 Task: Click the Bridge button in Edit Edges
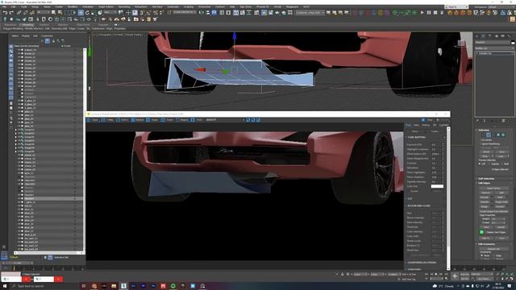point(485,206)
